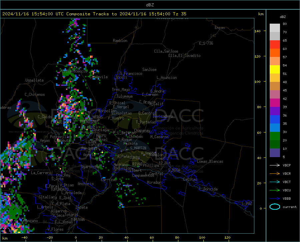Click the MENDOZA city label on map
The image size is (300, 242).
89,122
